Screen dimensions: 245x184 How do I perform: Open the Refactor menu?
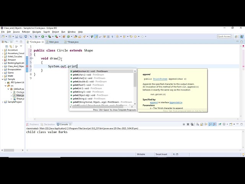coord(26,32)
